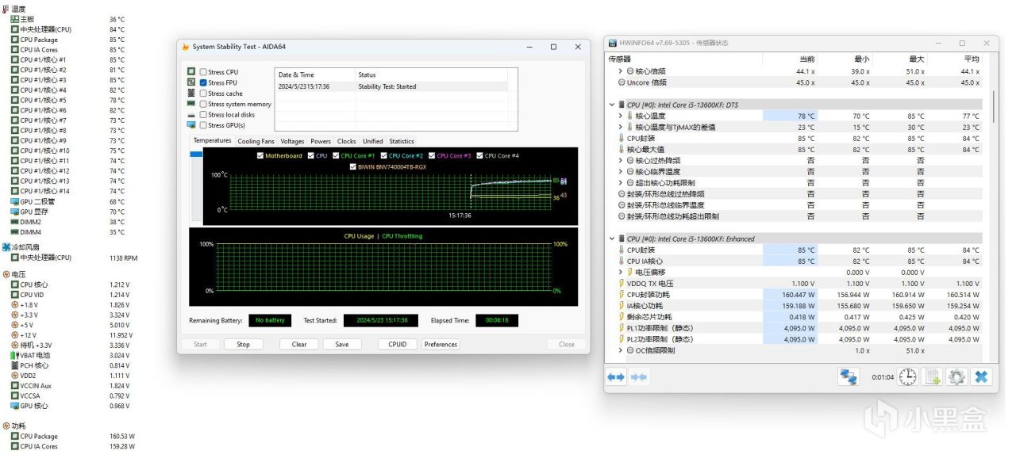The image size is (1016, 462).
Task: Click the CPU chip icon beside Stress CPU
Action: click(191, 71)
